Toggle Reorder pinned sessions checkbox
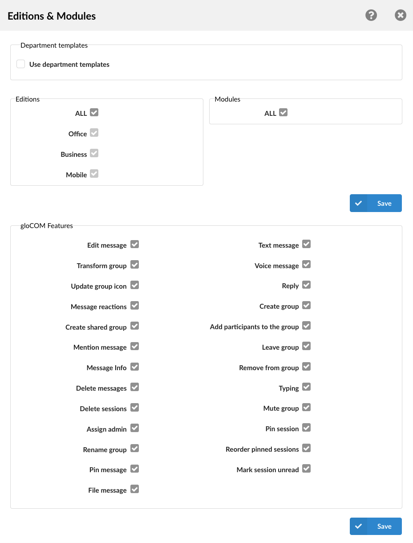 [x=306, y=448]
